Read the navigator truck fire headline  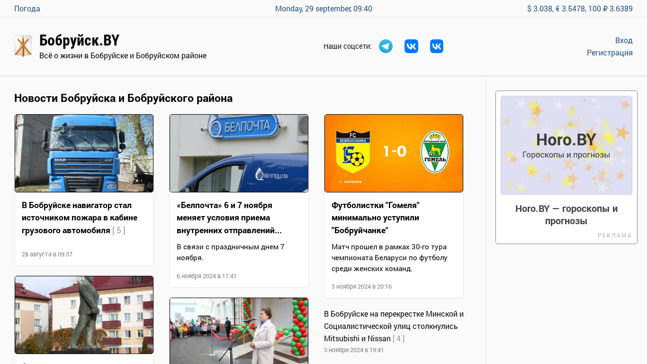(x=80, y=218)
